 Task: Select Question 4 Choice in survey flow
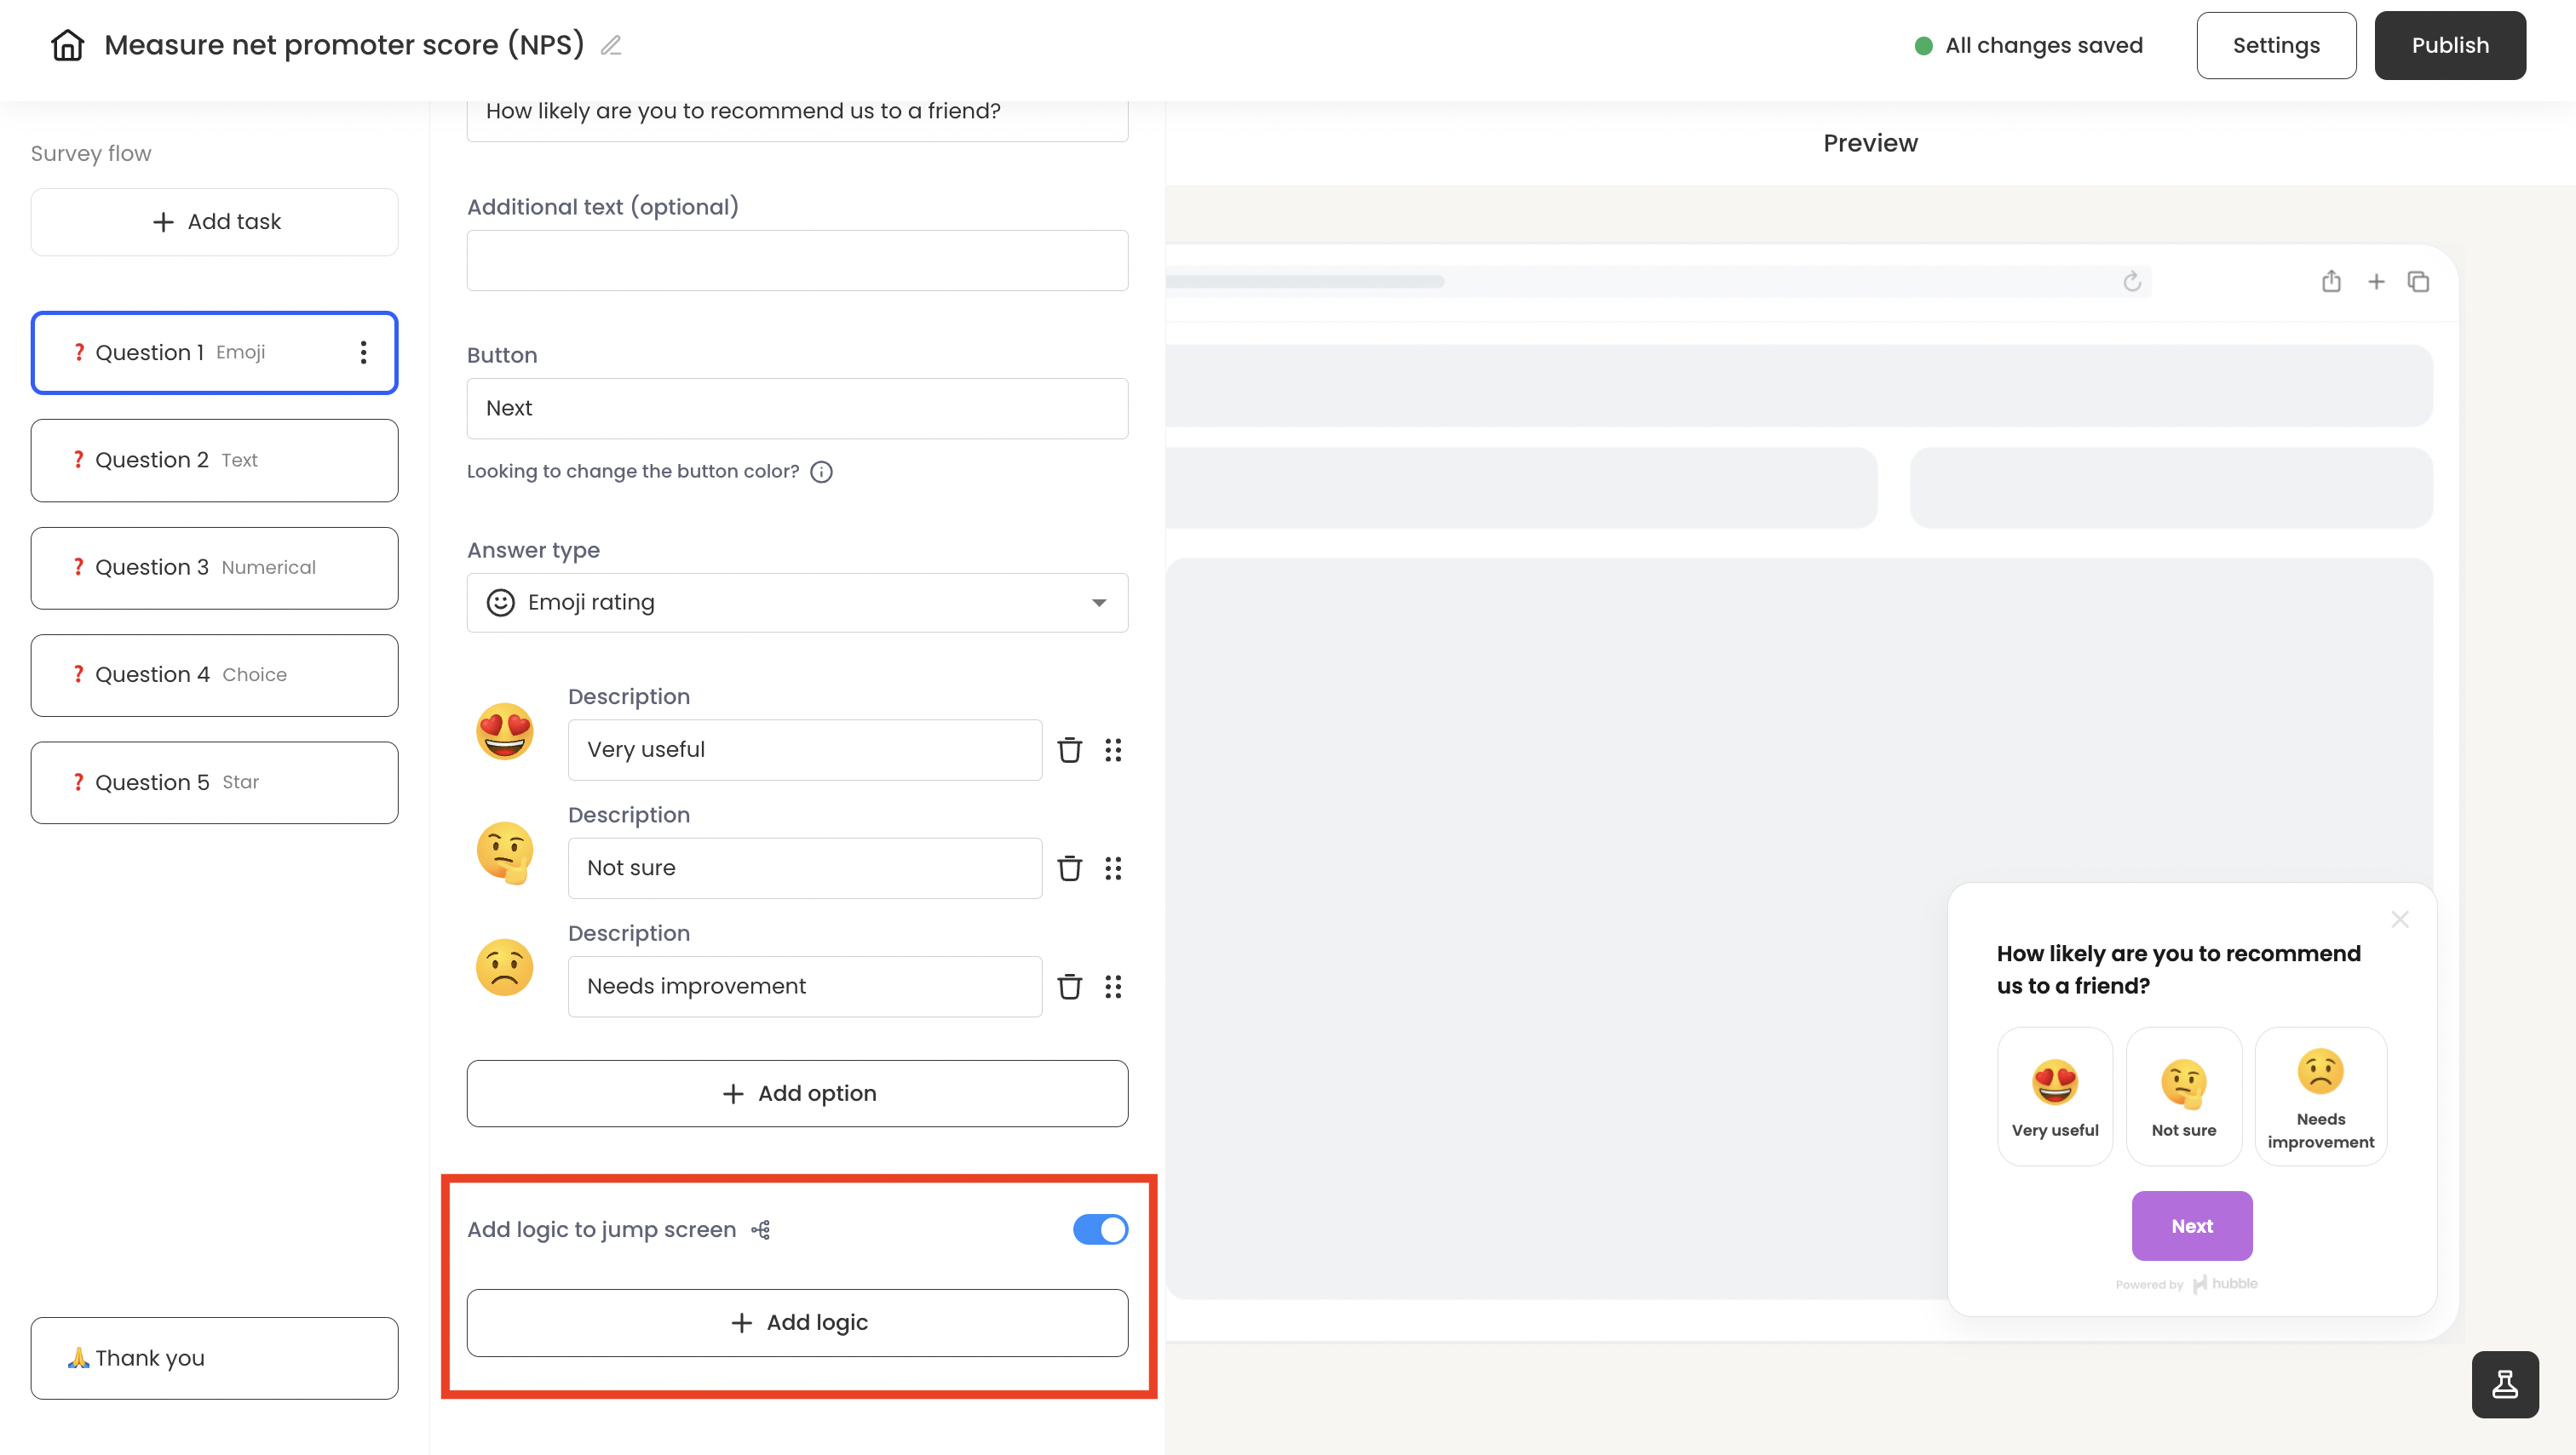pyautogui.click(x=214, y=674)
